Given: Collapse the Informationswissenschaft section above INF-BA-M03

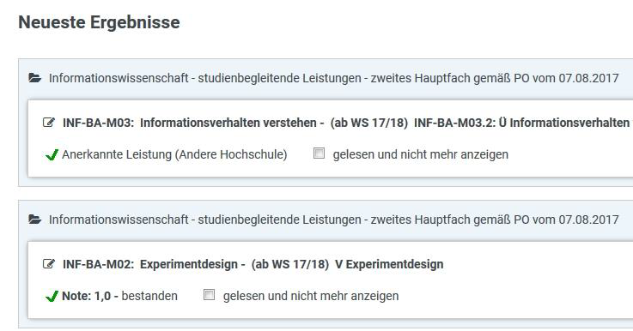Looking at the screenshot, I should (333, 78).
